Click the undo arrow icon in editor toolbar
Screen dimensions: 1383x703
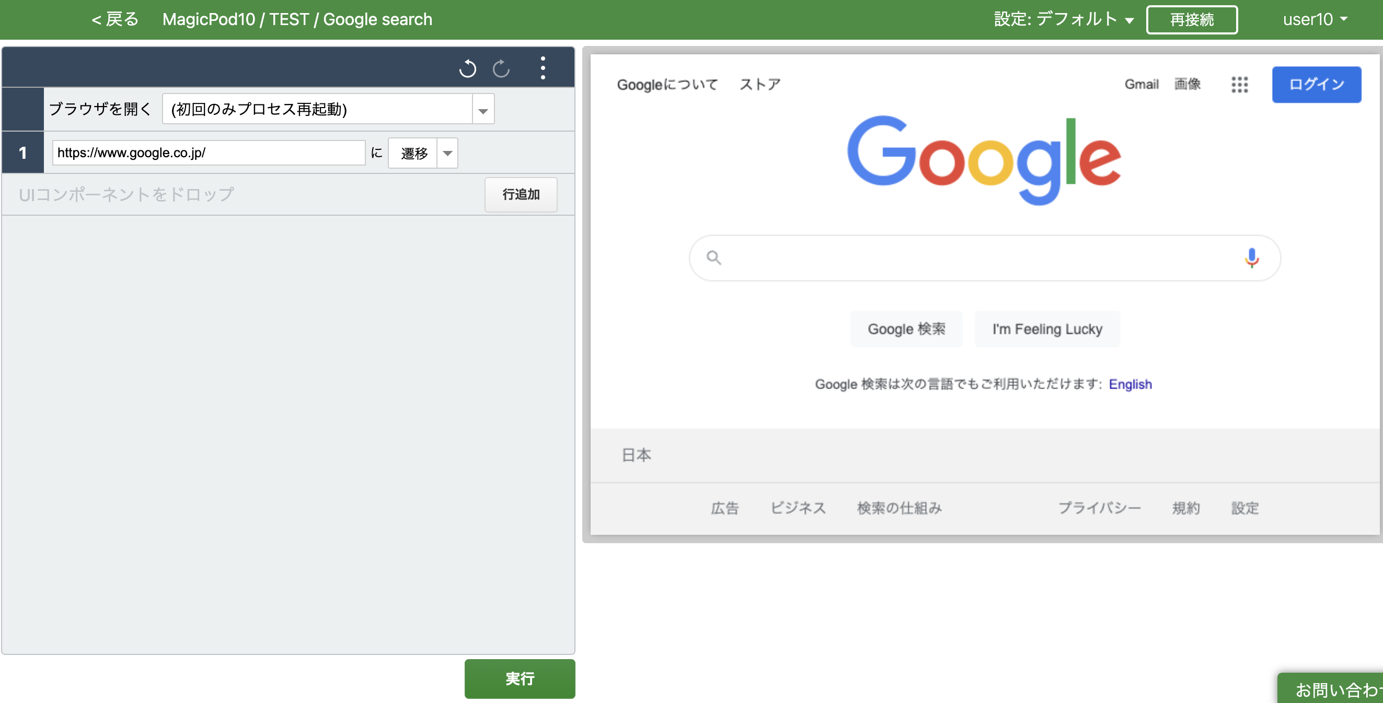tap(468, 68)
